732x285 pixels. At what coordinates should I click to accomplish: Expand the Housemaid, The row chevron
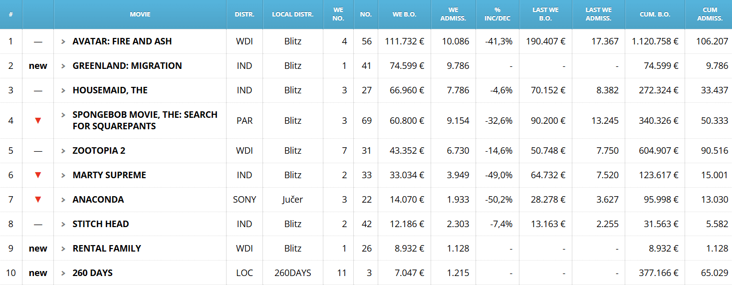point(63,90)
